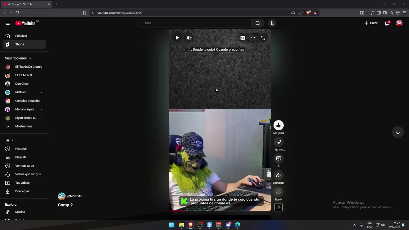
Task: Select Principal in the sidebar
Action: coord(24,36)
